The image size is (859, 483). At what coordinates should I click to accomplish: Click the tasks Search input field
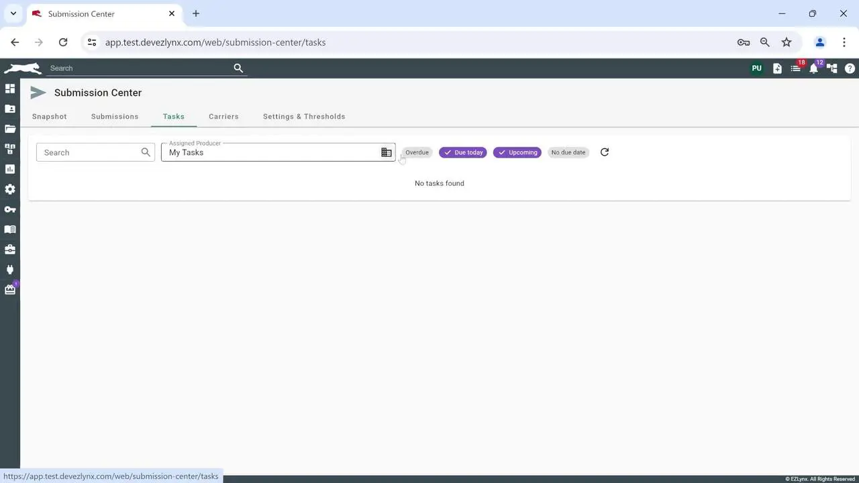point(90,152)
